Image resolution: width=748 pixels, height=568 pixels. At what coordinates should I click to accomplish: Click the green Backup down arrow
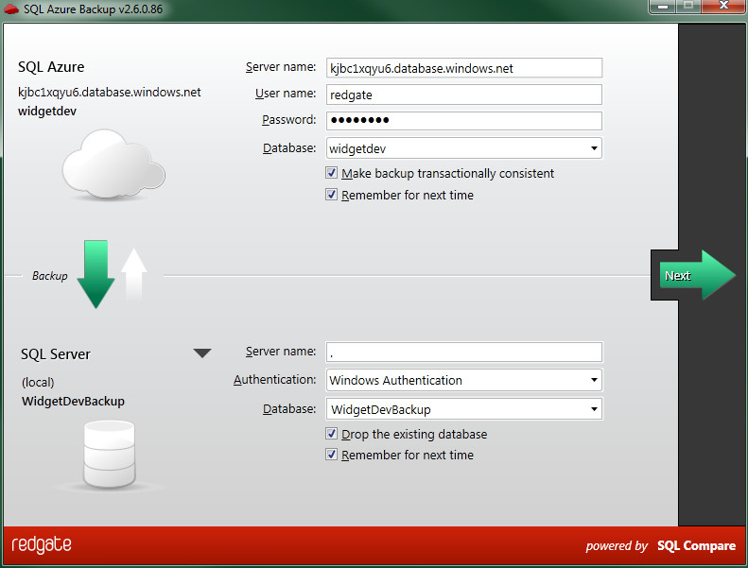tap(96, 274)
